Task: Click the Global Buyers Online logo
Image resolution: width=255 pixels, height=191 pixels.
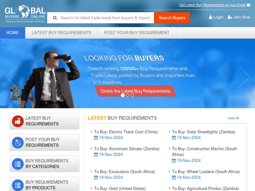Action: point(25,14)
